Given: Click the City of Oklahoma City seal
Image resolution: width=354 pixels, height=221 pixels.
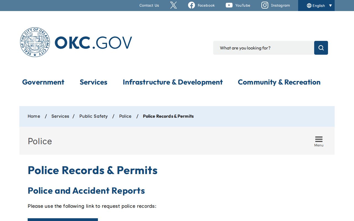Looking at the screenshot, I should (35, 42).
